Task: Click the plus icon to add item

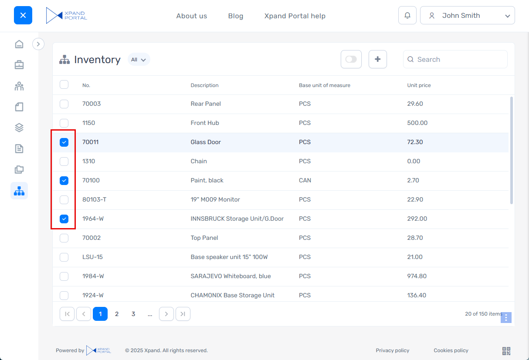Action: tap(377, 59)
